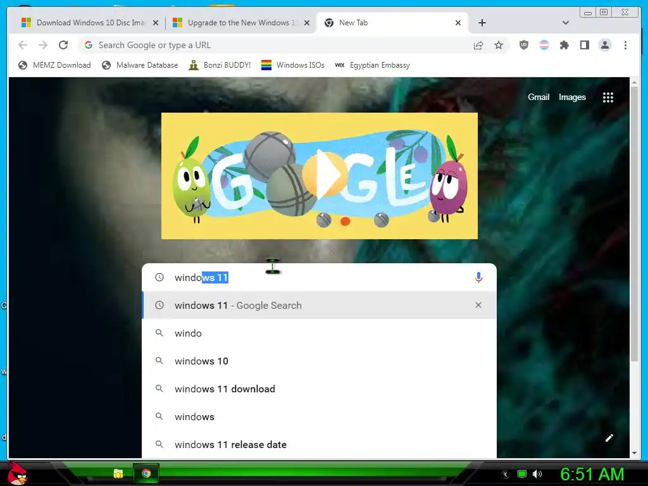Open the Windows ISOs bookmark
648x486 pixels.
coord(292,65)
